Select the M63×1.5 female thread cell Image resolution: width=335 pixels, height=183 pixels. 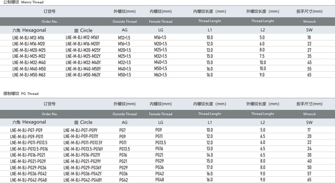pyautogui.click(x=160, y=75)
